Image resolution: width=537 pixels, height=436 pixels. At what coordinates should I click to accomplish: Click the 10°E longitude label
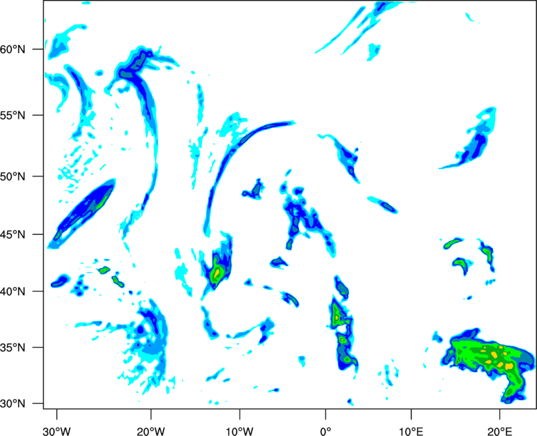[411, 431]
